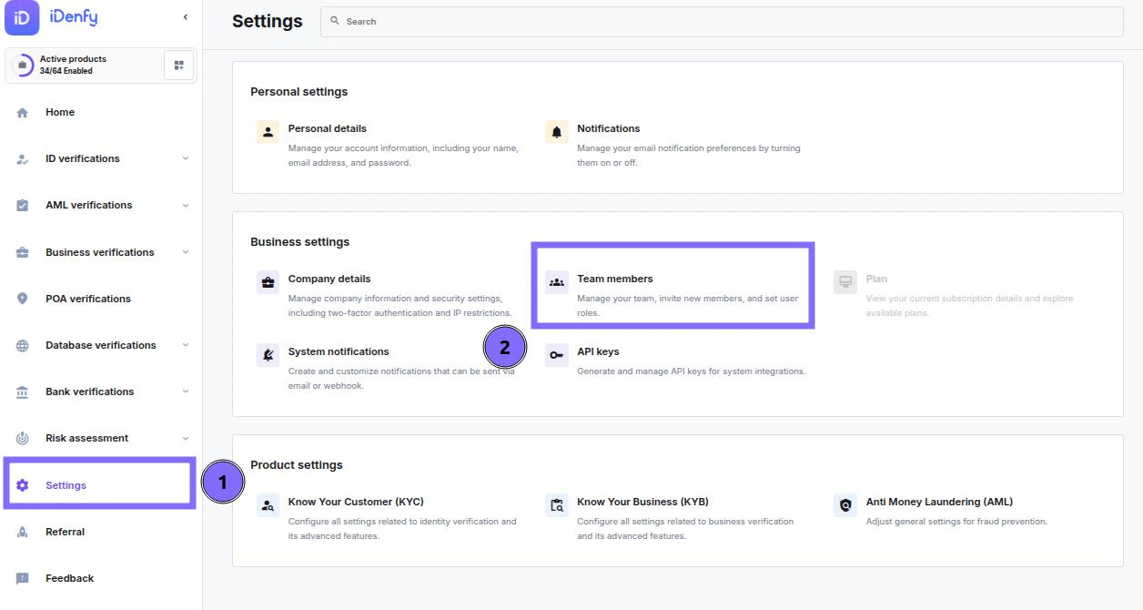Click the POA verifications pin icon
Screen dimensions: 1143x610
23,299
